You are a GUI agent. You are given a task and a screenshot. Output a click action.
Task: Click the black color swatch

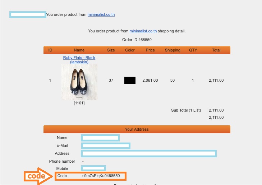click(130, 80)
